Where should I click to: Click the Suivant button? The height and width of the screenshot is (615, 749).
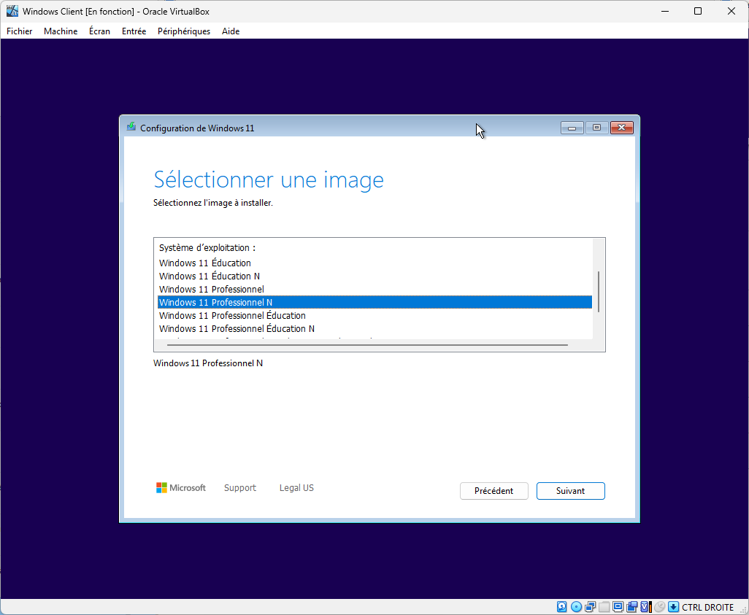tap(570, 491)
